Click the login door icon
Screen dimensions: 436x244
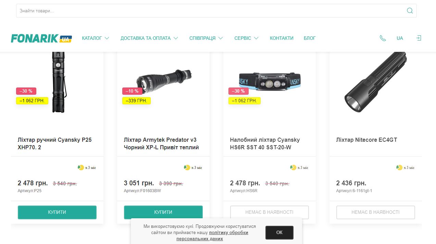[419, 38]
